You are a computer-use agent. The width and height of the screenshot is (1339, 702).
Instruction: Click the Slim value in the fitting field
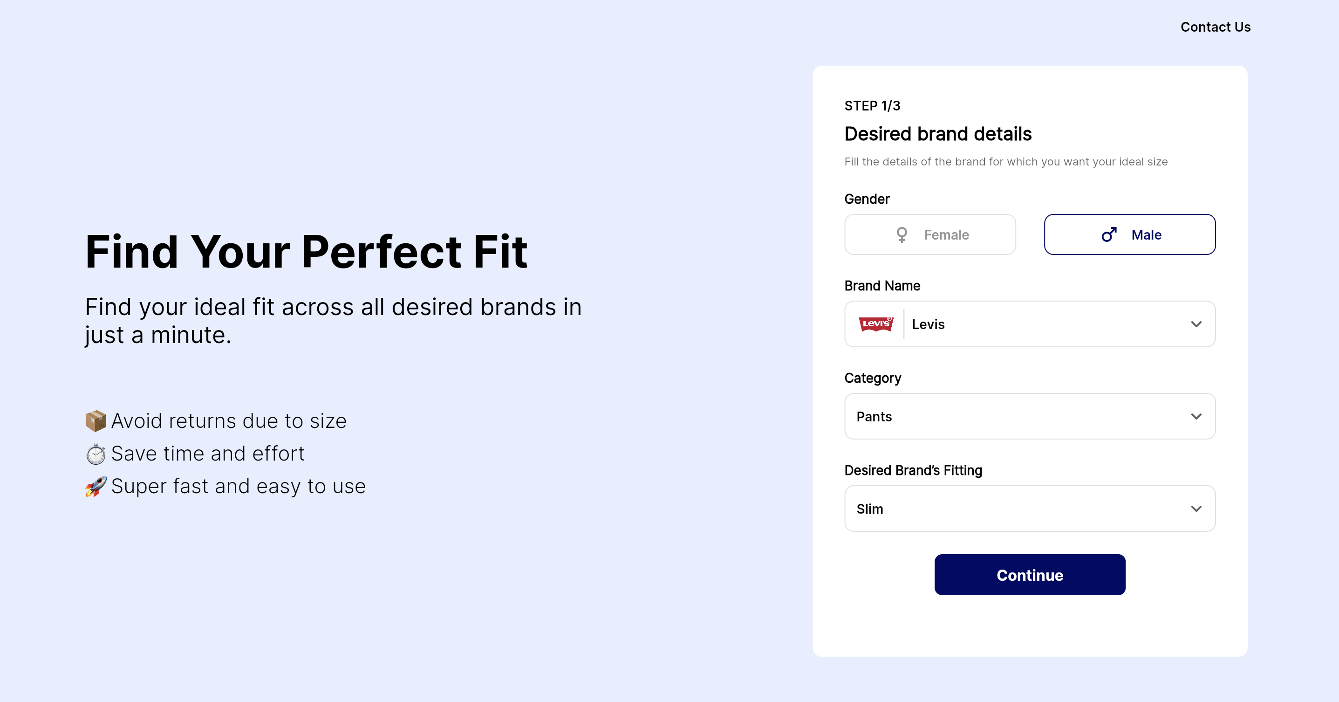pyautogui.click(x=870, y=509)
